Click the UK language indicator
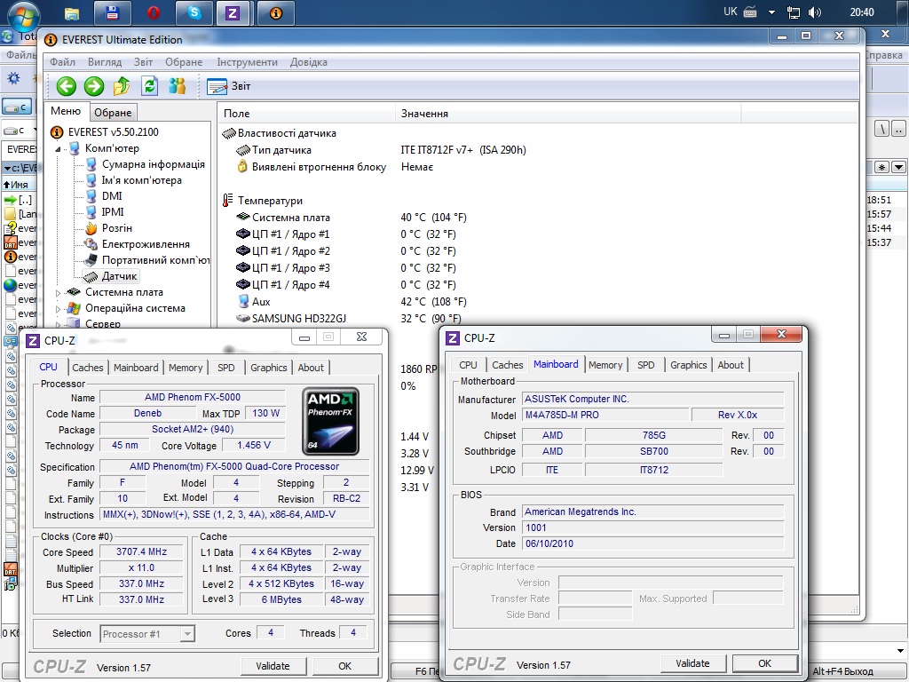This screenshot has width=909, height=682. 731,12
